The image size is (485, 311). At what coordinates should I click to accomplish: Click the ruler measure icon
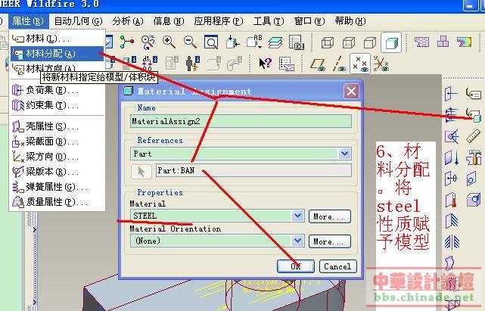(x=473, y=136)
